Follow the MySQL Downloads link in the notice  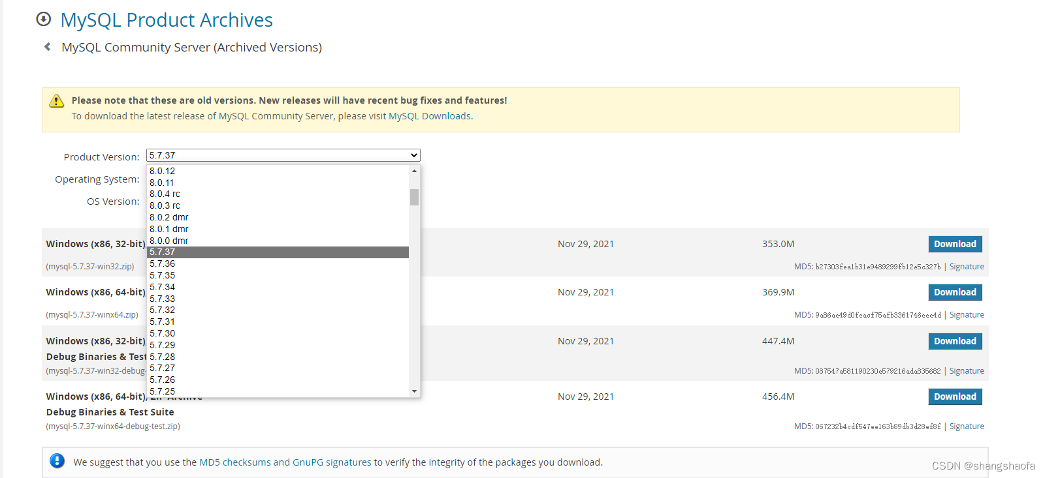click(430, 116)
